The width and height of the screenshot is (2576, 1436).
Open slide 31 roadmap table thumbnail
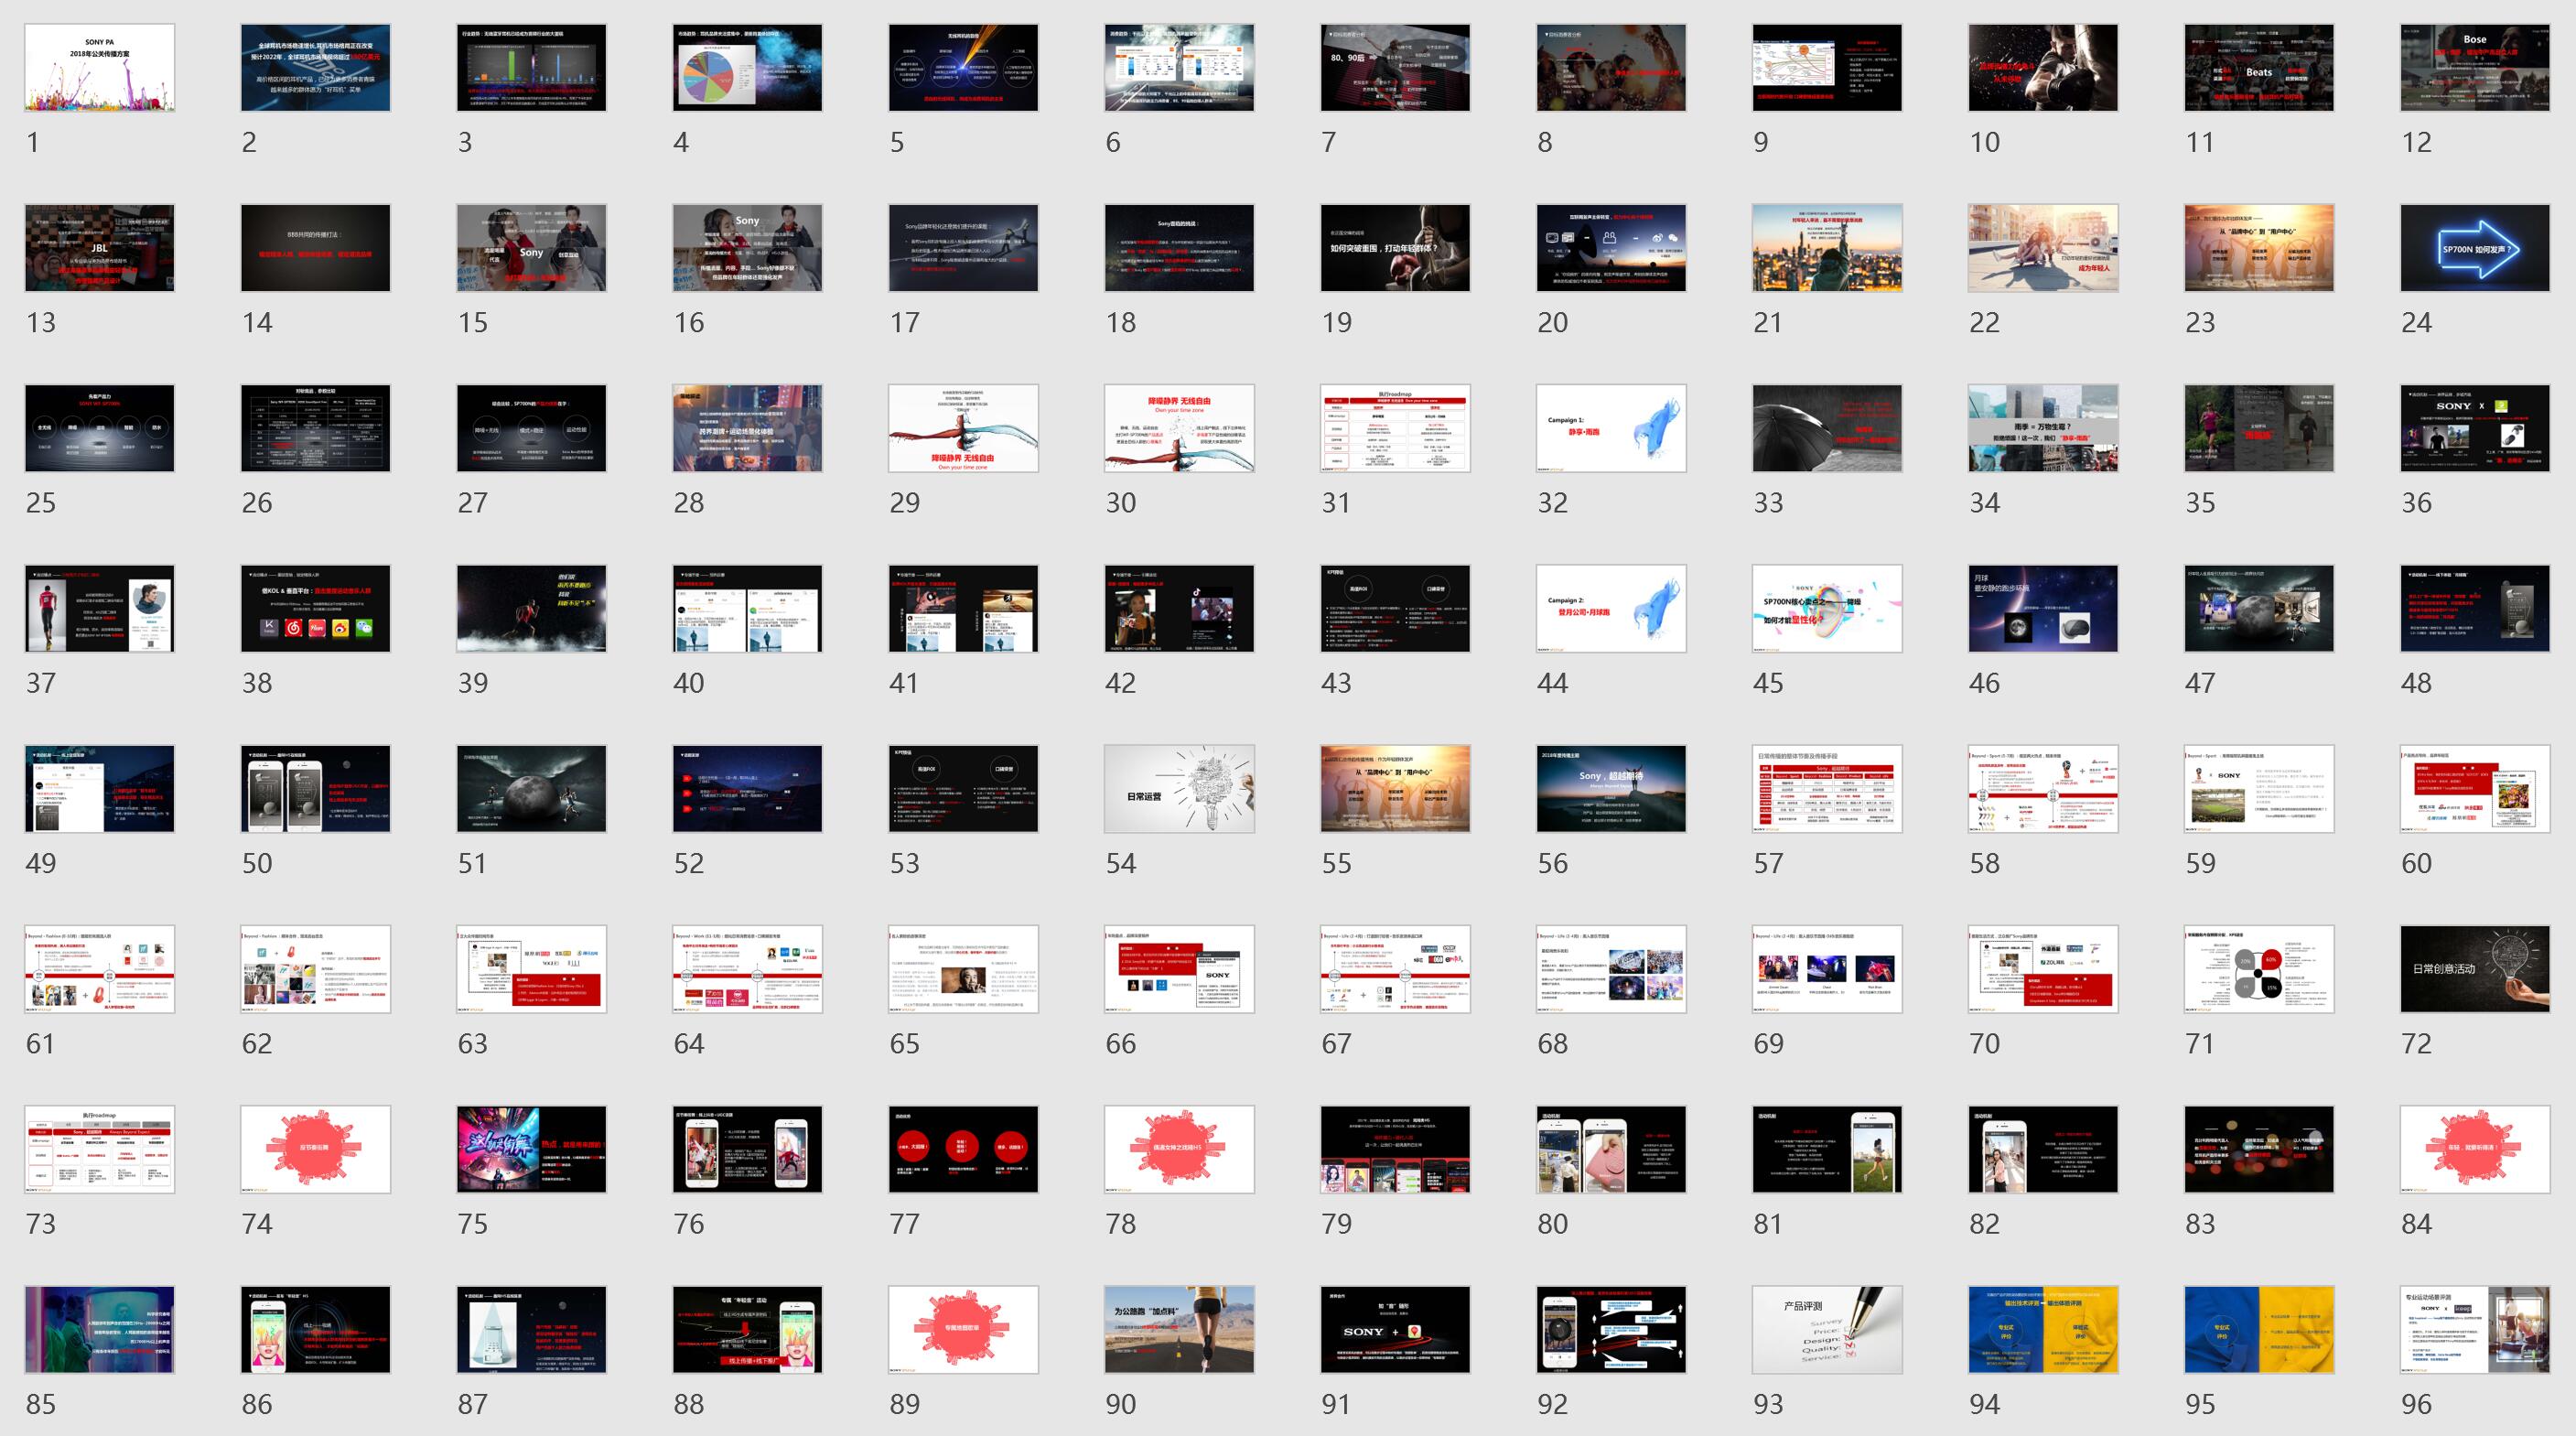(x=1396, y=428)
